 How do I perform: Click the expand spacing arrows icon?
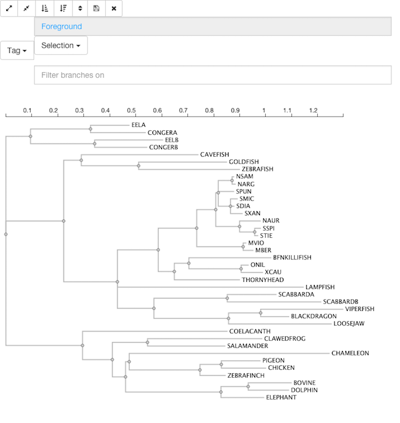(x=9, y=9)
